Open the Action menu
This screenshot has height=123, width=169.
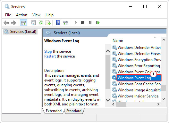[x=21, y=15]
